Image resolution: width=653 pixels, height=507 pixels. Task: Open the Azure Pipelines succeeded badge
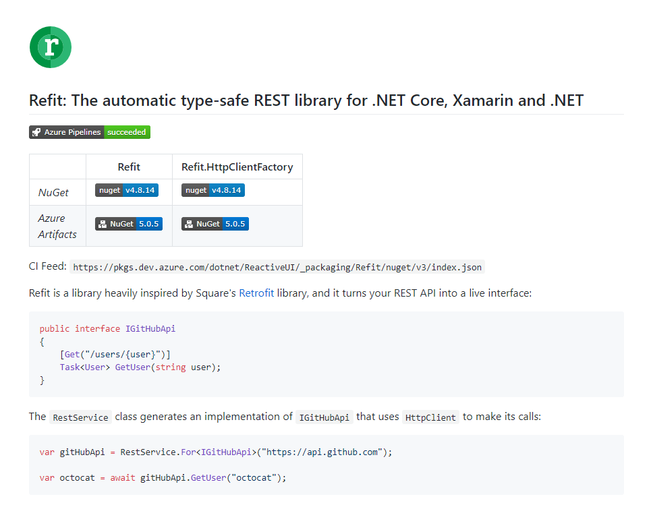pyautogui.click(x=90, y=132)
